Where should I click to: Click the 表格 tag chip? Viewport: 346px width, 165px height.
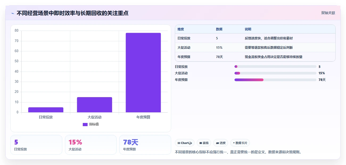point(204,143)
